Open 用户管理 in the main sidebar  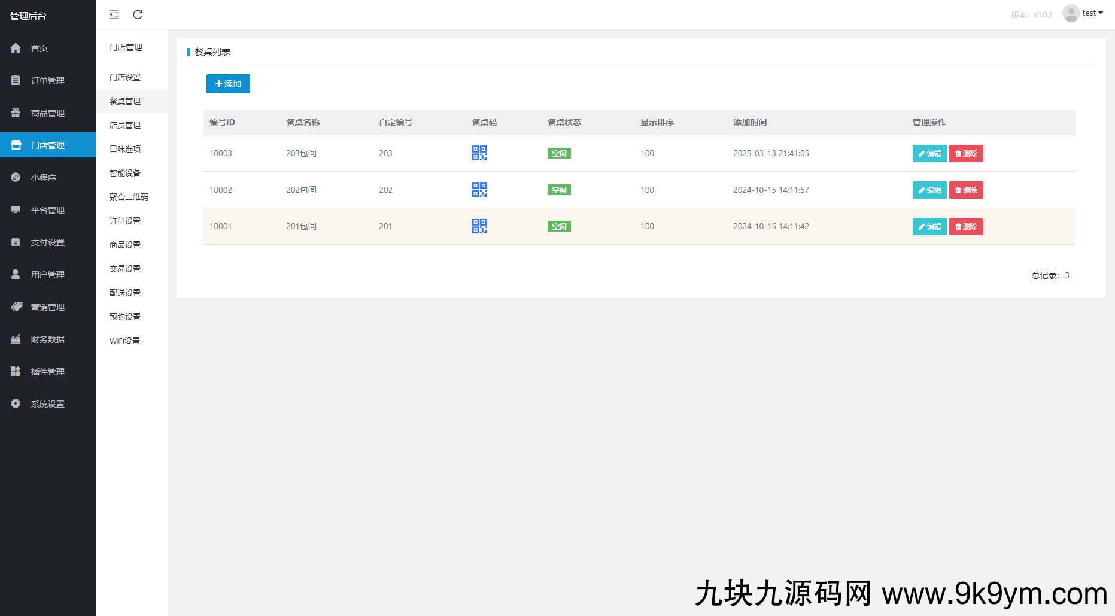click(x=48, y=275)
